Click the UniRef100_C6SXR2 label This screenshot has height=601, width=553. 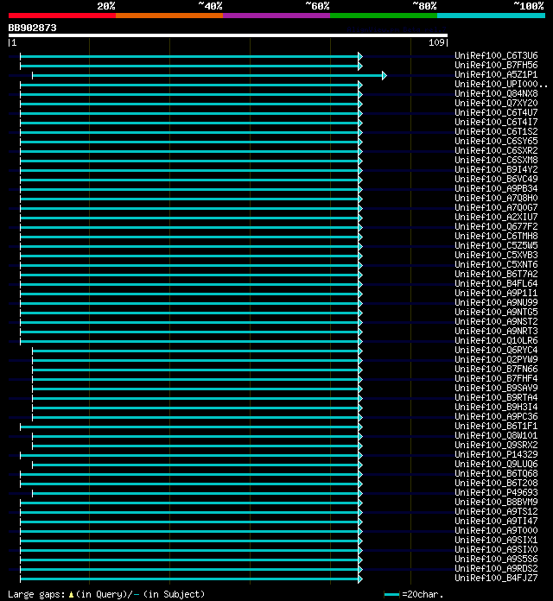click(496, 150)
